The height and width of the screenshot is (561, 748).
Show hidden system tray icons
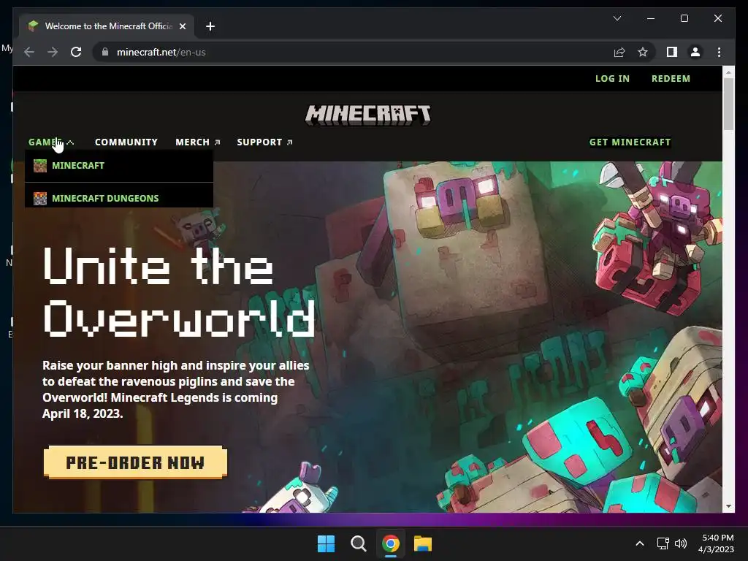[640, 543]
